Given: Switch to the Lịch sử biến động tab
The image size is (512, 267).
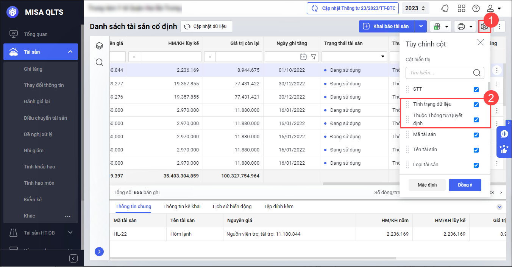Looking at the screenshot, I should click(232, 207).
